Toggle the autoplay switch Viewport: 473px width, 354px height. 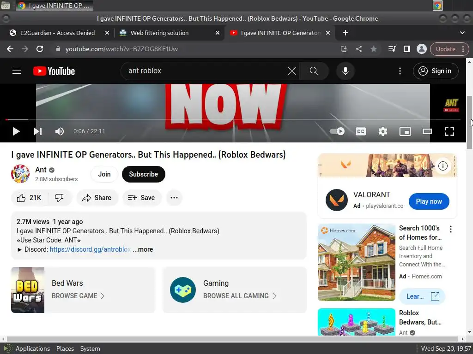click(x=337, y=131)
